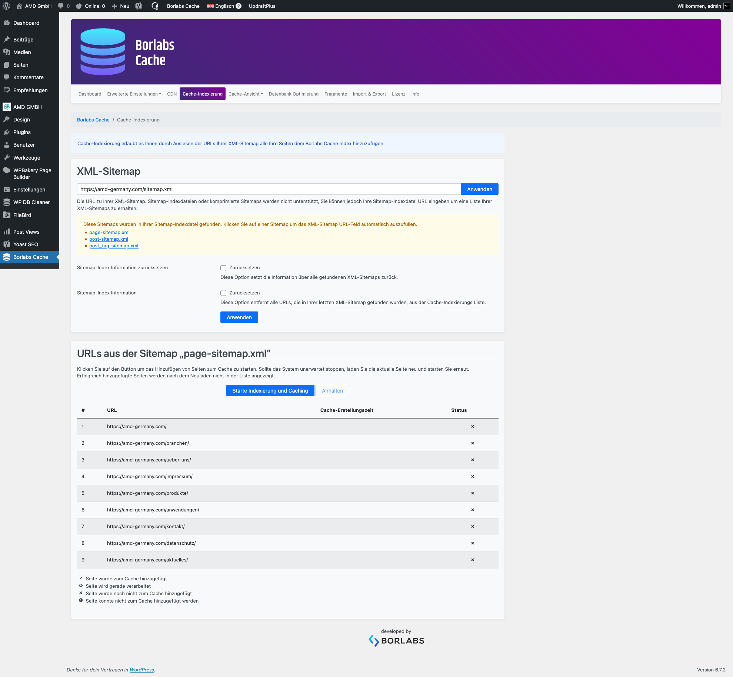This screenshot has width=733, height=677.
Task: Switch to the CDN tab
Action: point(172,94)
